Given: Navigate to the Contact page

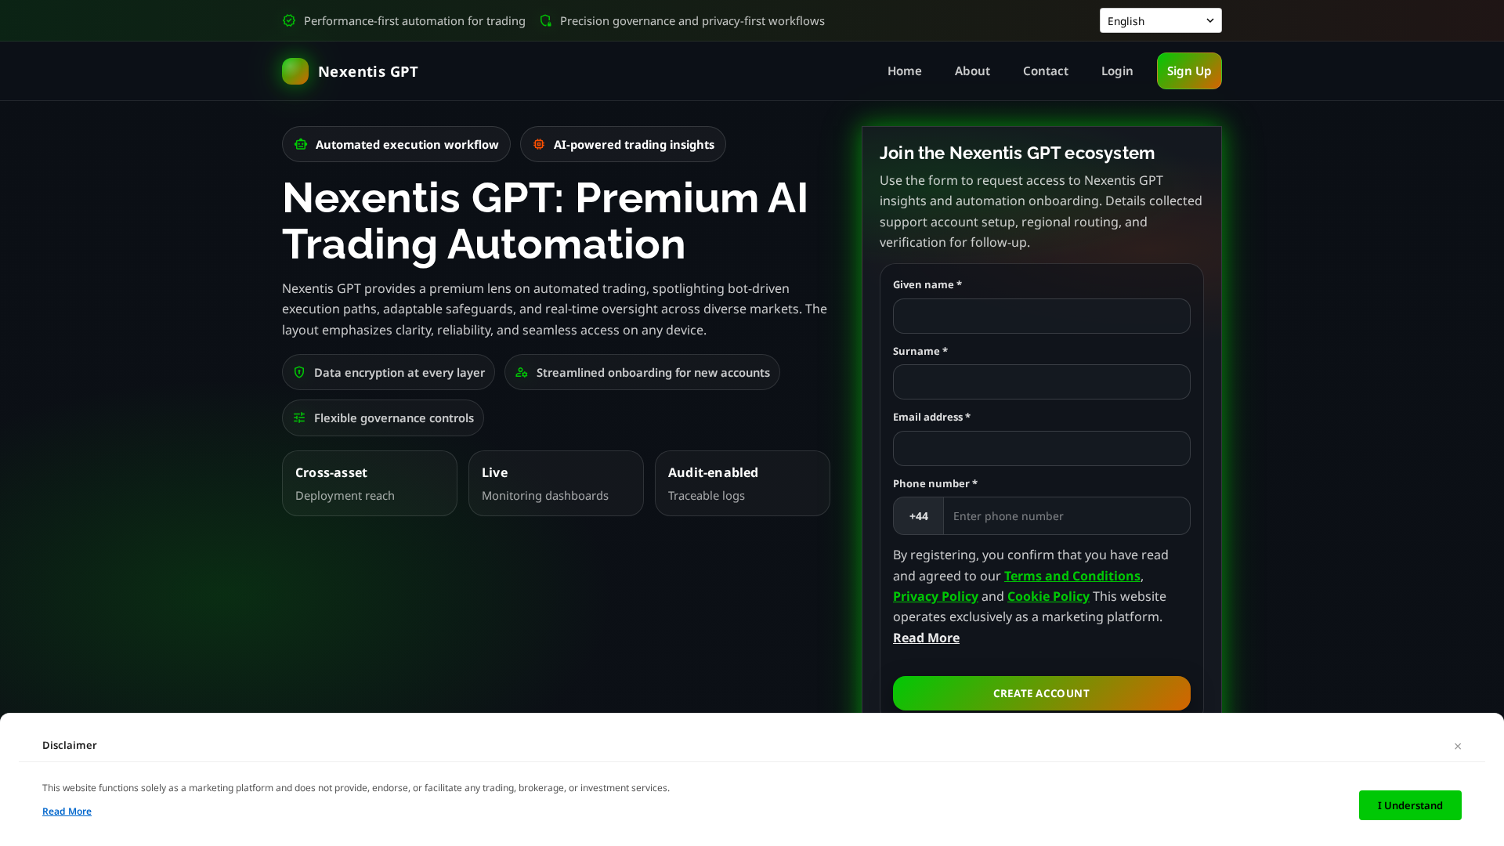Looking at the screenshot, I should (x=1045, y=70).
